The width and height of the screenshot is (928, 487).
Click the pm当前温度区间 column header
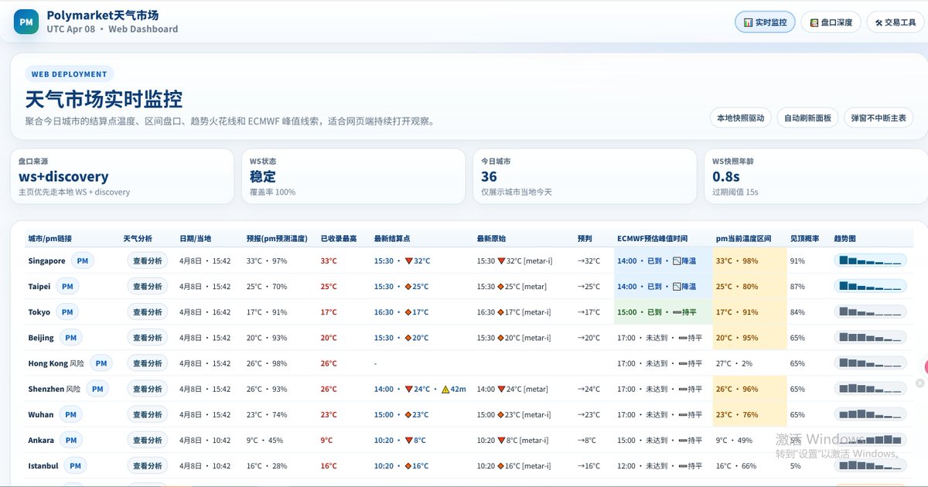point(743,238)
